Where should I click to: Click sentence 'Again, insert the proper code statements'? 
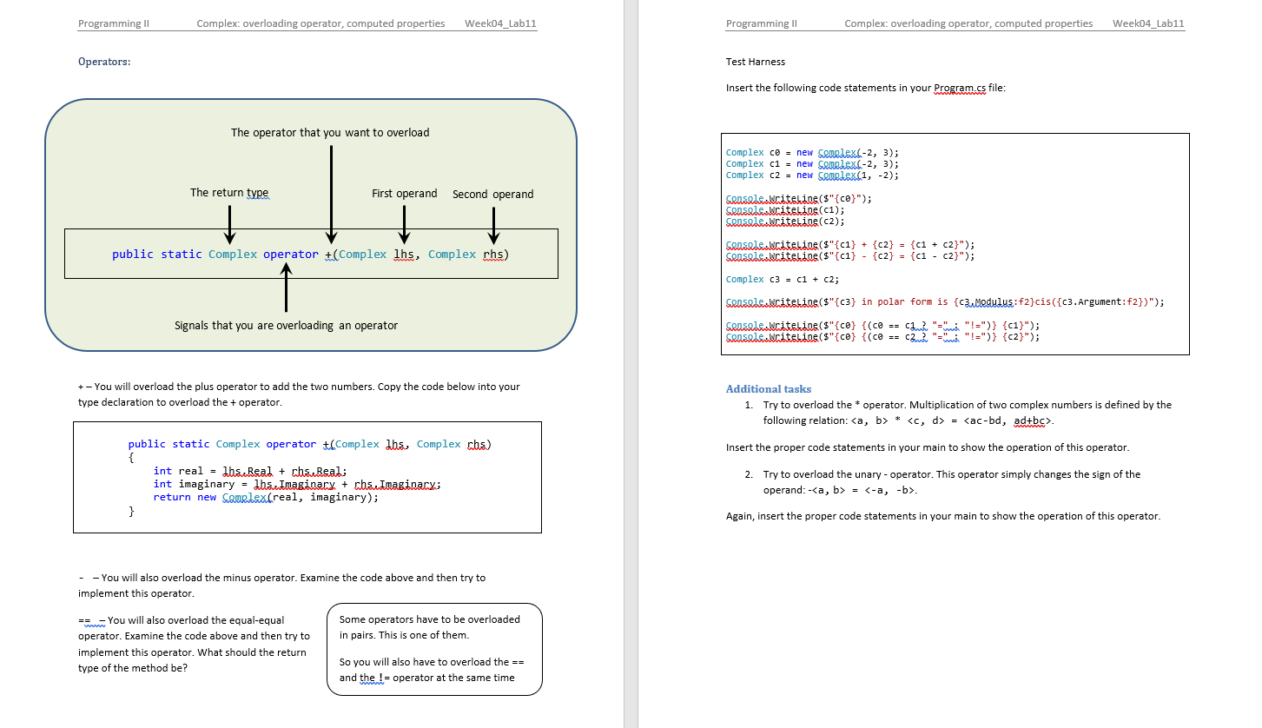(943, 516)
